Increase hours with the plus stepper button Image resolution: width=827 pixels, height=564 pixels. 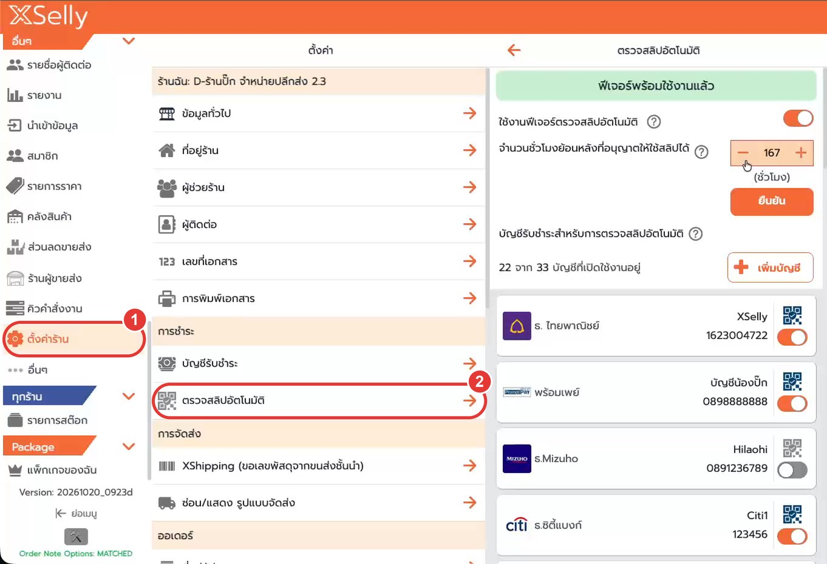click(x=801, y=153)
